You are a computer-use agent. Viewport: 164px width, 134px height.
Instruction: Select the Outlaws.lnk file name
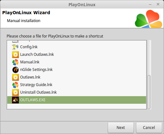[x=30, y=77]
